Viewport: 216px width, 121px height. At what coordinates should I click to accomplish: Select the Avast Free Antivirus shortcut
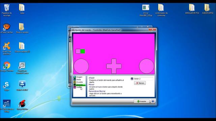click(x=7, y=48)
